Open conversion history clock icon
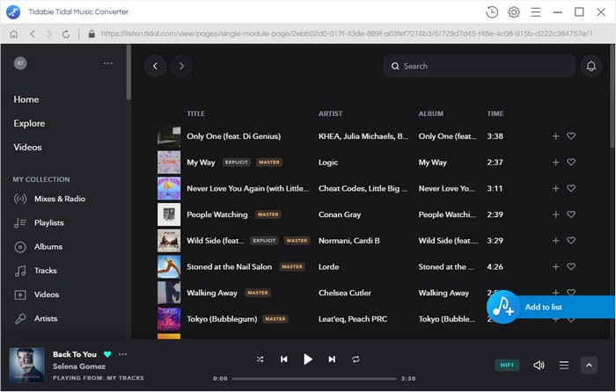 (491, 12)
